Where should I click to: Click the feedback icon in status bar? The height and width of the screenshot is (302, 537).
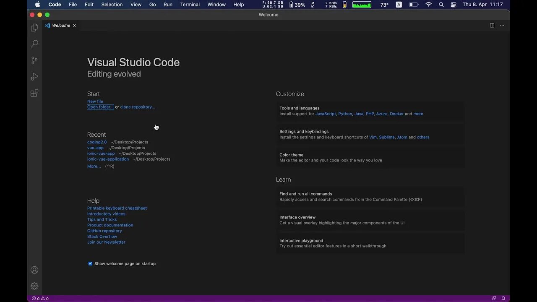point(494,299)
